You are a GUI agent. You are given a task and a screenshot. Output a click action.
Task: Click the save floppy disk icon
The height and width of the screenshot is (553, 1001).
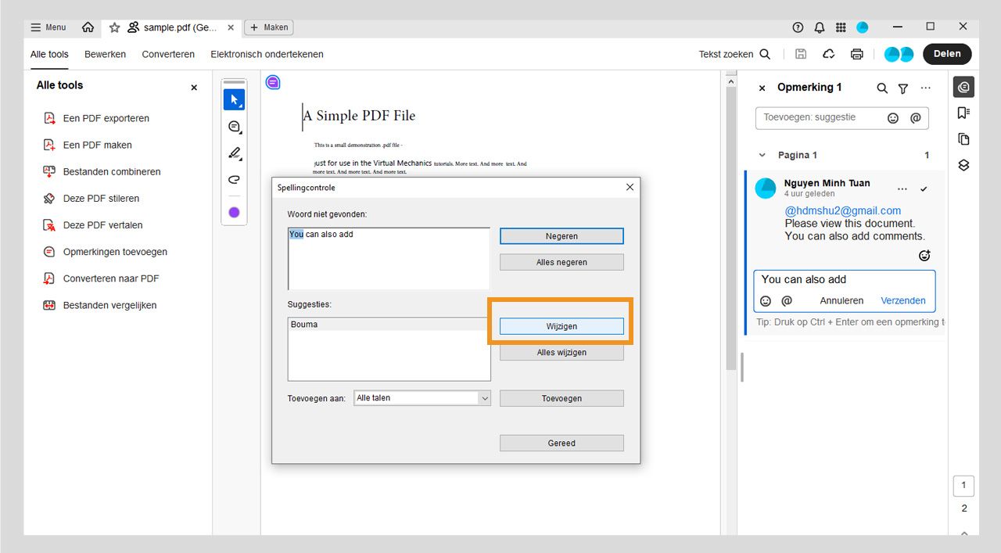801,54
